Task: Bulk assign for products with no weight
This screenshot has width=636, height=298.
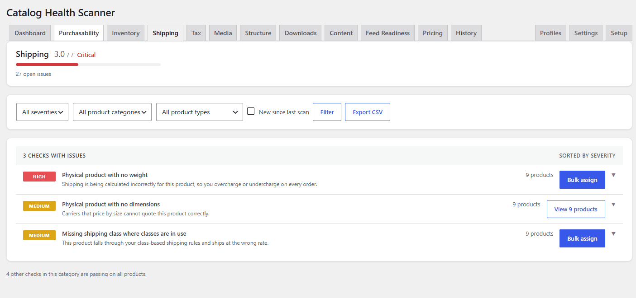Action: click(582, 180)
